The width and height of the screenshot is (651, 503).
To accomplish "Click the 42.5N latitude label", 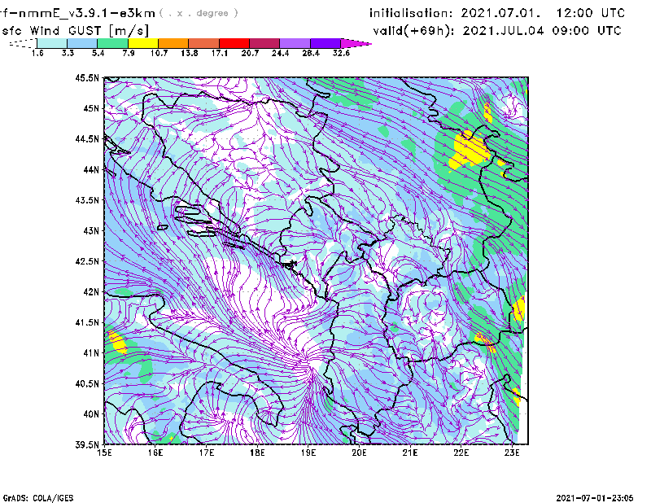I will [x=87, y=261].
